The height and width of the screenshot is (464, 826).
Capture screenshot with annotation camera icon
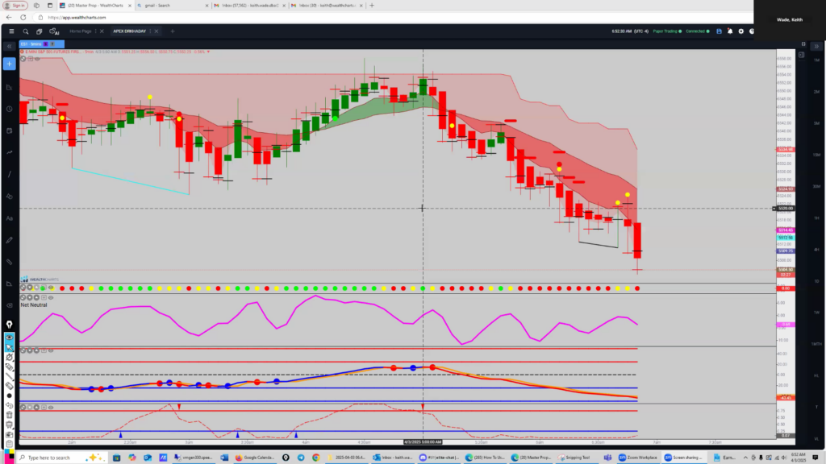[10, 434]
